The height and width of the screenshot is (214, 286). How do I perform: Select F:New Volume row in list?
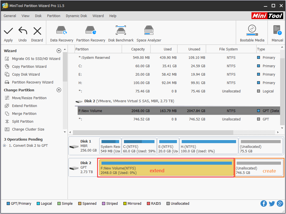click(179, 111)
